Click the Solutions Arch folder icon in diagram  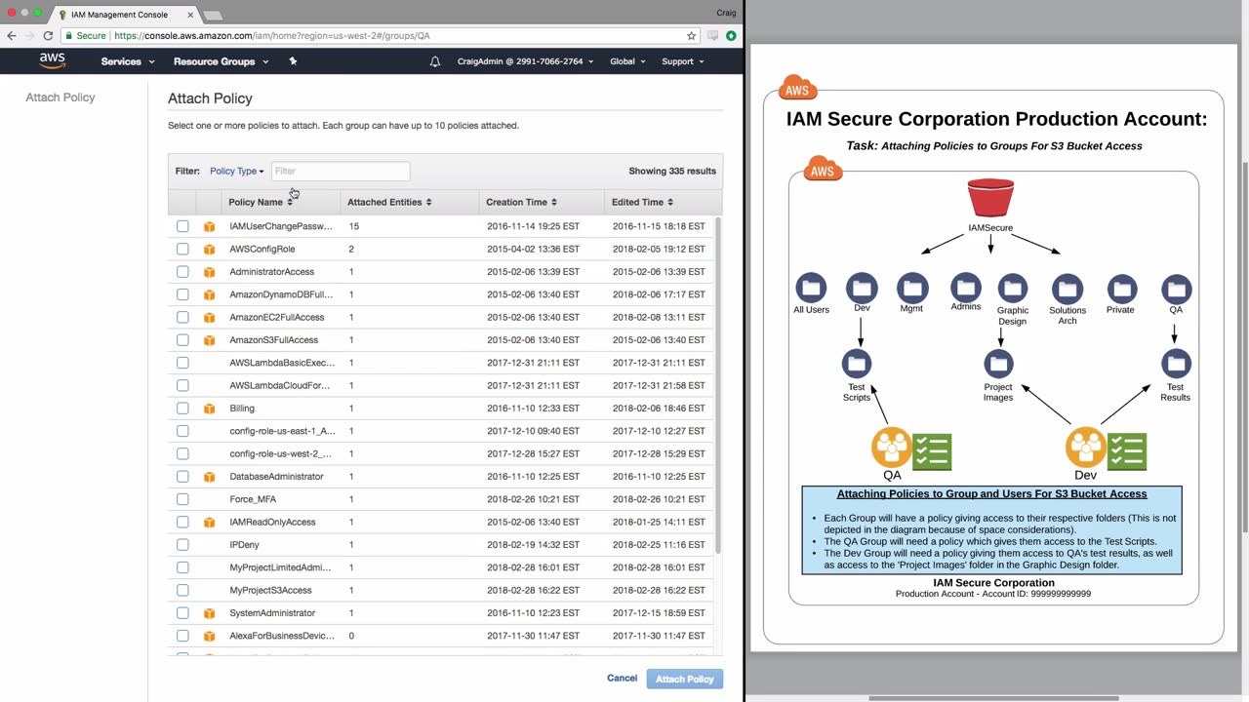pos(1068,289)
